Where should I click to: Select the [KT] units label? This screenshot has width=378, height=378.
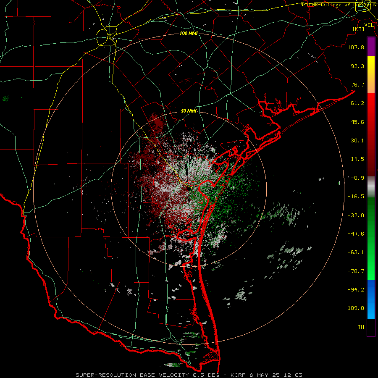(x=359, y=29)
